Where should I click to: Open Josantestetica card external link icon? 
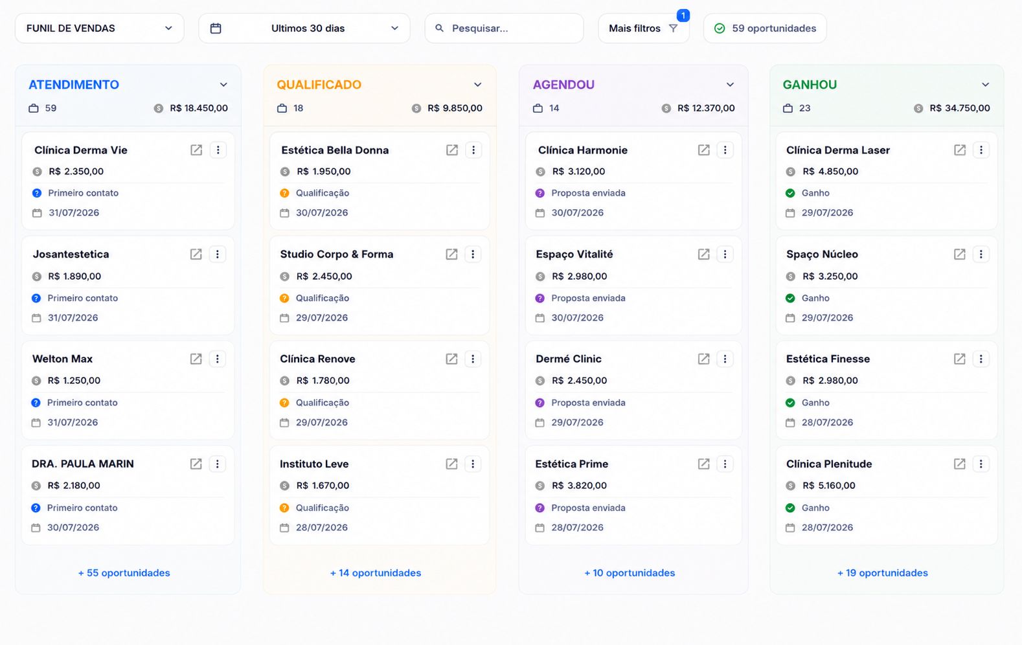coord(196,255)
